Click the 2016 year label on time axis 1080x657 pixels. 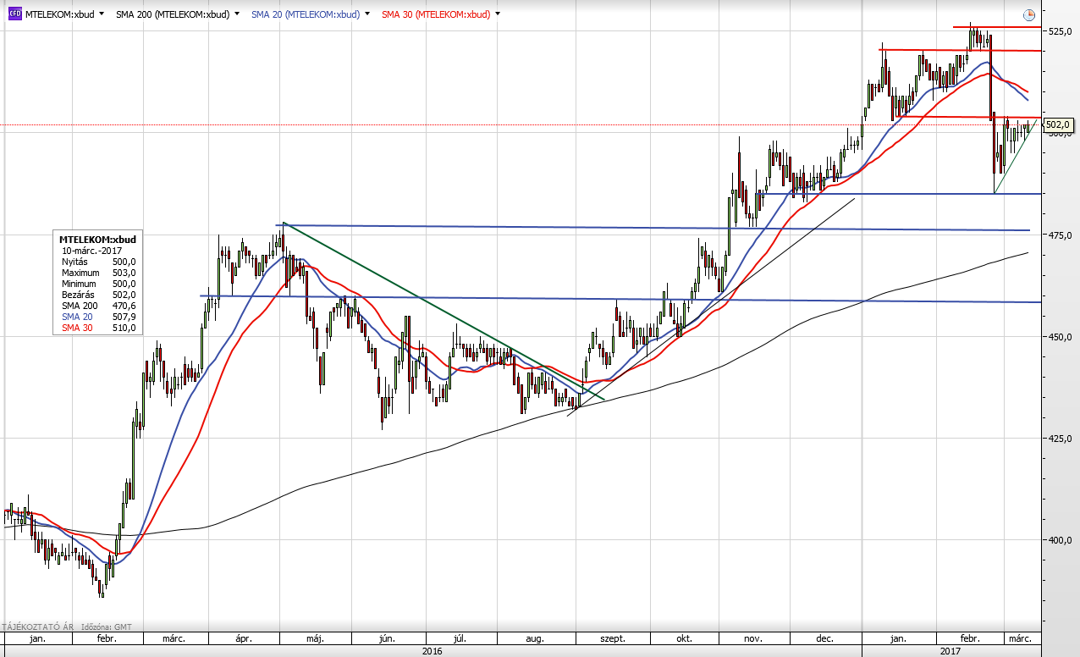point(432,650)
